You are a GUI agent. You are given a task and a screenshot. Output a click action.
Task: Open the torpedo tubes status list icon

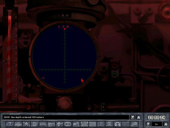[93, 124]
